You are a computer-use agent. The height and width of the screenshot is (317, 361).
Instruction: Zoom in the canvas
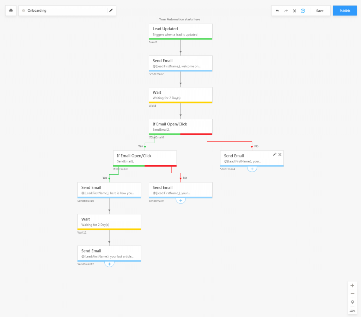click(x=352, y=286)
